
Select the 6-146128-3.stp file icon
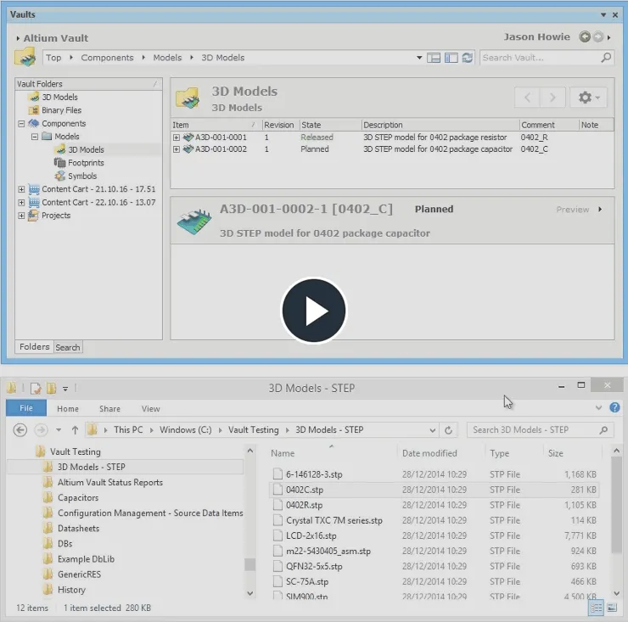point(278,474)
